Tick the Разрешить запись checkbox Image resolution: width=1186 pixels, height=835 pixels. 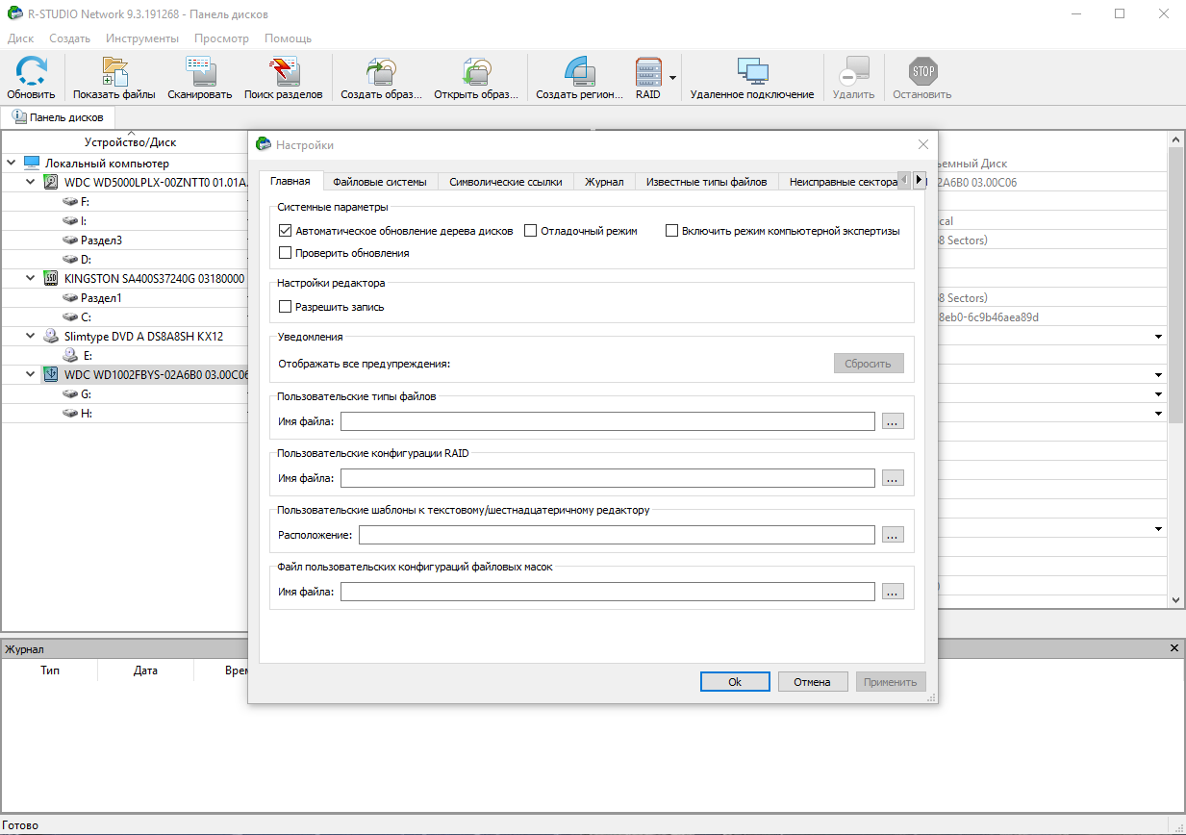coord(285,307)
